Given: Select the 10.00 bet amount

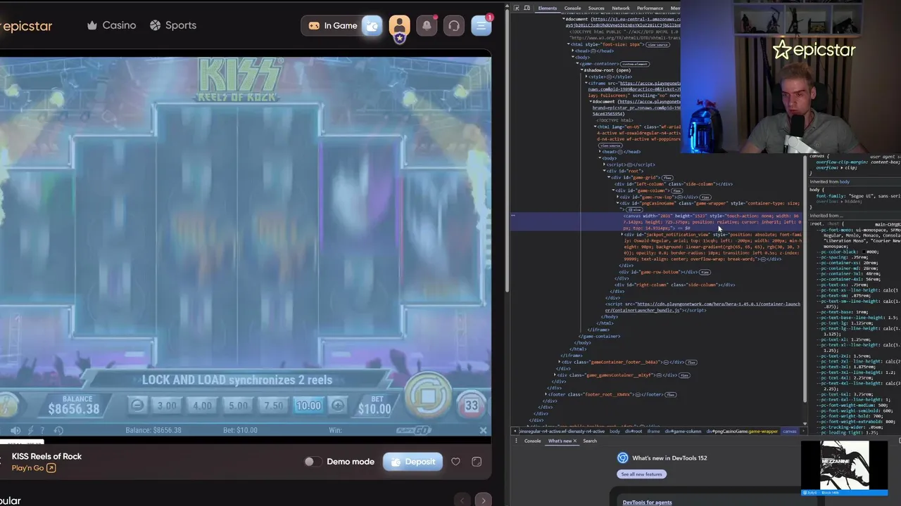Looking at the screenshot, I should point(308,406).
